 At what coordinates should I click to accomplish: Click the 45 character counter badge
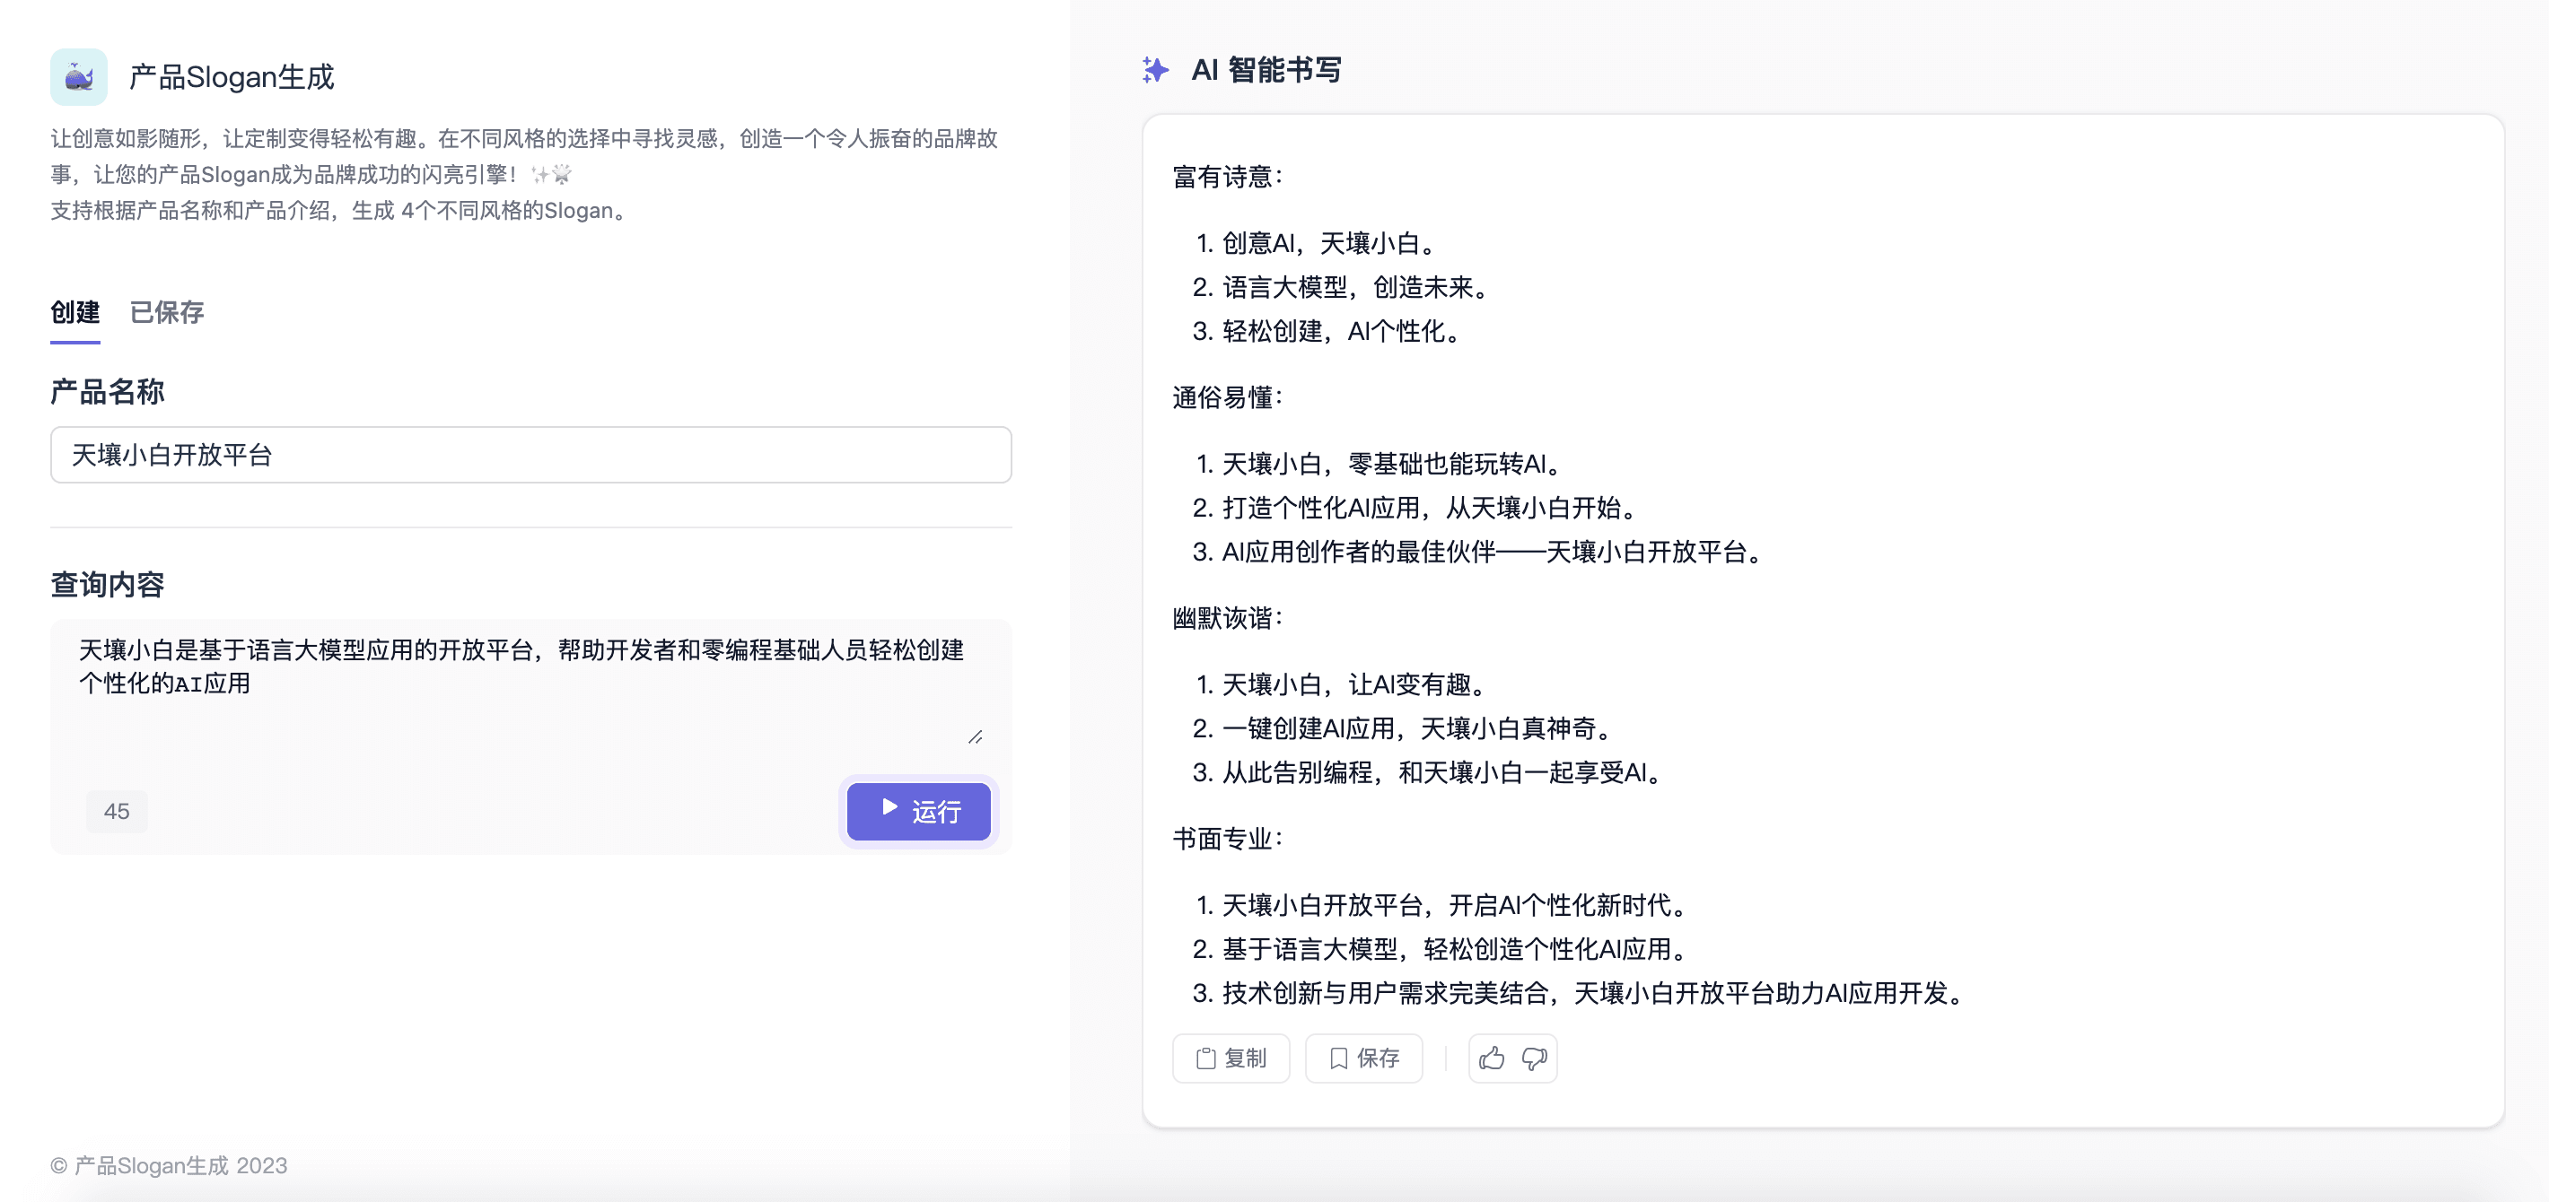[117, 811]
